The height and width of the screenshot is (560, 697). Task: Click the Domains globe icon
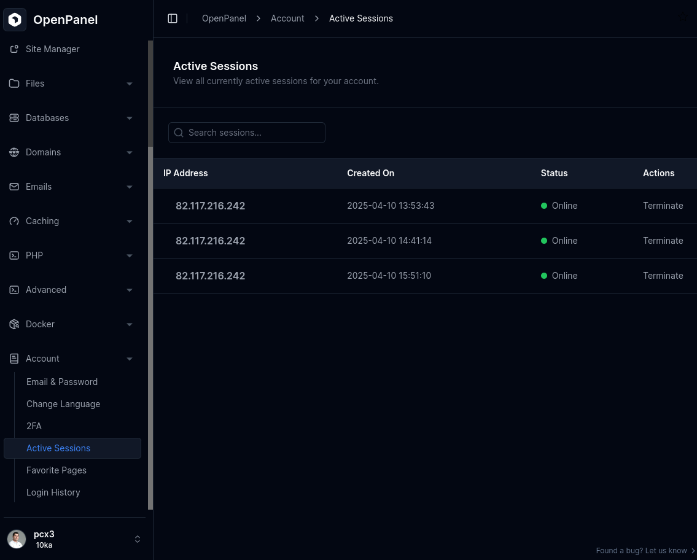(14, 152)
